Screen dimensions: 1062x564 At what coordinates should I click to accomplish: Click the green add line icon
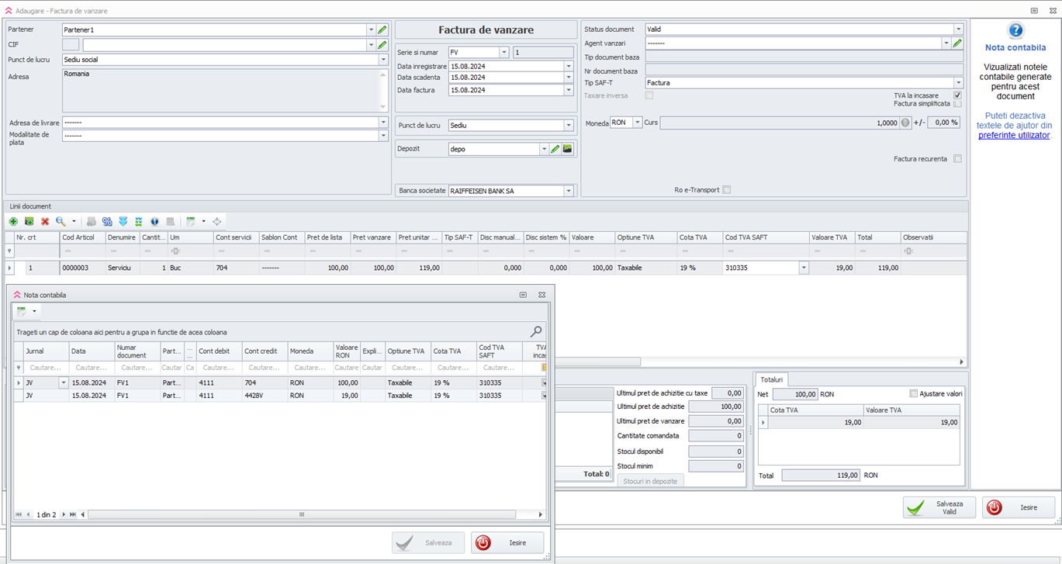[x=13, y=222]
